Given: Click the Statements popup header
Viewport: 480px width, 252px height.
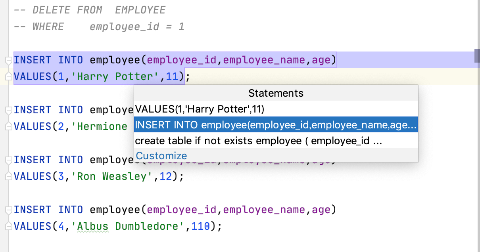Looking at the screenshot, I should [x=276, y=93].
